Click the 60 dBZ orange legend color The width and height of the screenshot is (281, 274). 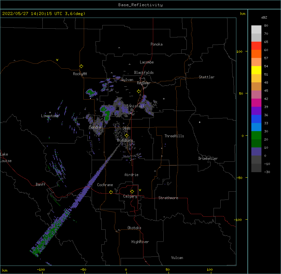coord(256,54)
